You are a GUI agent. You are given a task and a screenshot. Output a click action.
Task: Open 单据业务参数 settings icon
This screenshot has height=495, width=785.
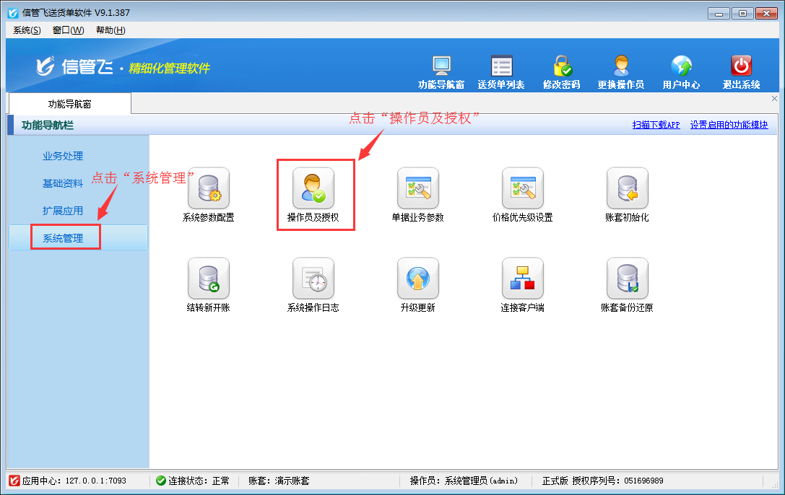pos(418,188)
